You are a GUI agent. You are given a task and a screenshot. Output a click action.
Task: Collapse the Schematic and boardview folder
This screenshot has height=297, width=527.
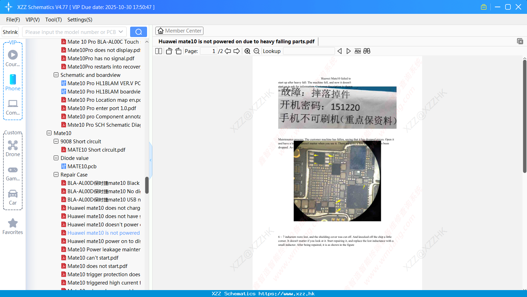click(x=56, y=75)
